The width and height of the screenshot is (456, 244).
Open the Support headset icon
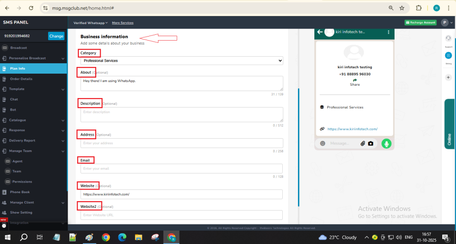click(448, 38)
